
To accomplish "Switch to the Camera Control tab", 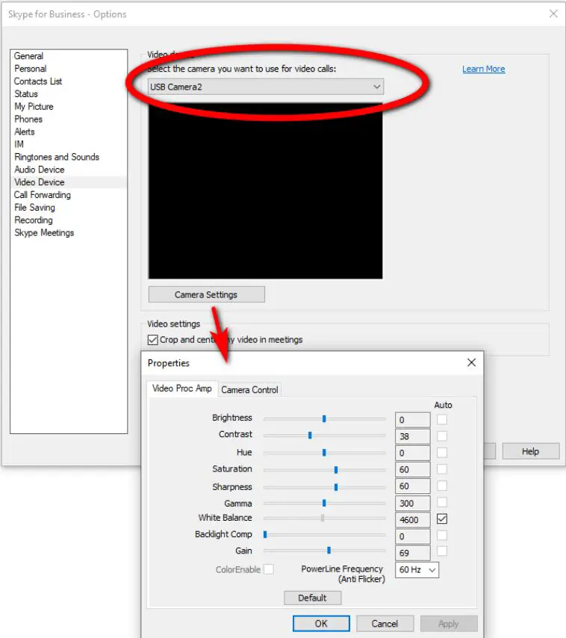I will [249, 390].
